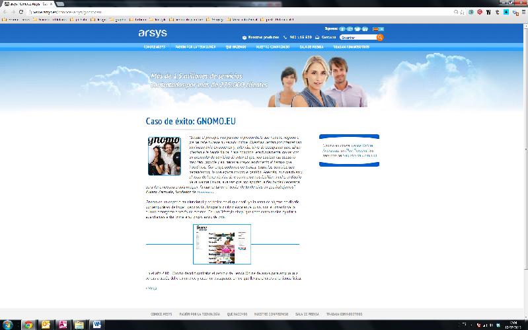Open footer link Pasión por la Tecnología

tap(200, 314)
